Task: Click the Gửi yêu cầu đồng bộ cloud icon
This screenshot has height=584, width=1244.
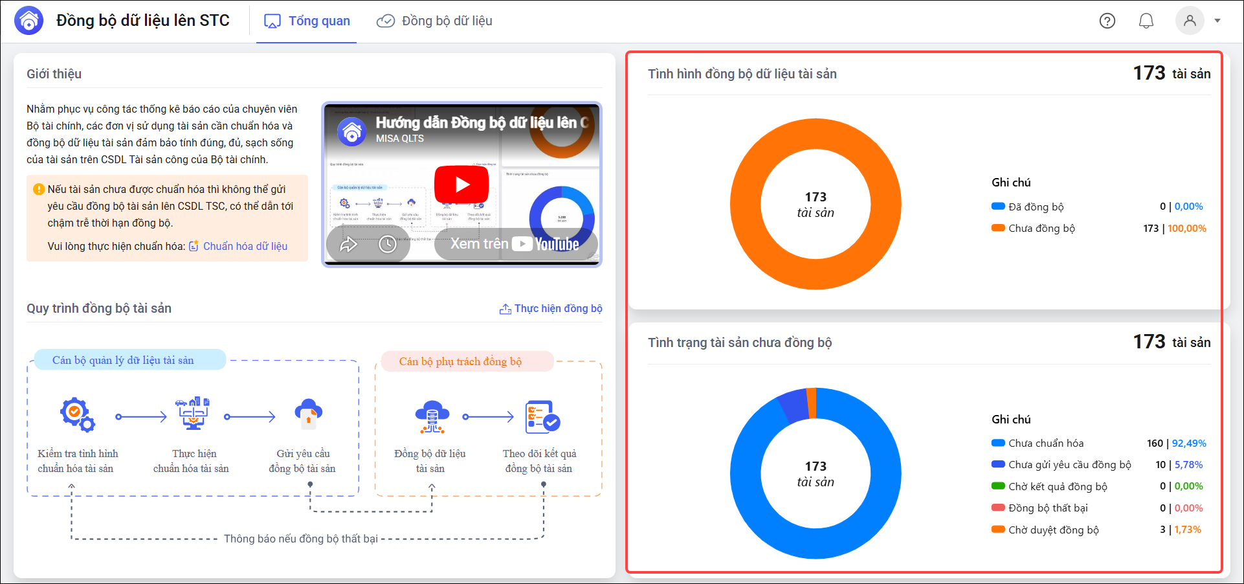Action: (308, 414)
